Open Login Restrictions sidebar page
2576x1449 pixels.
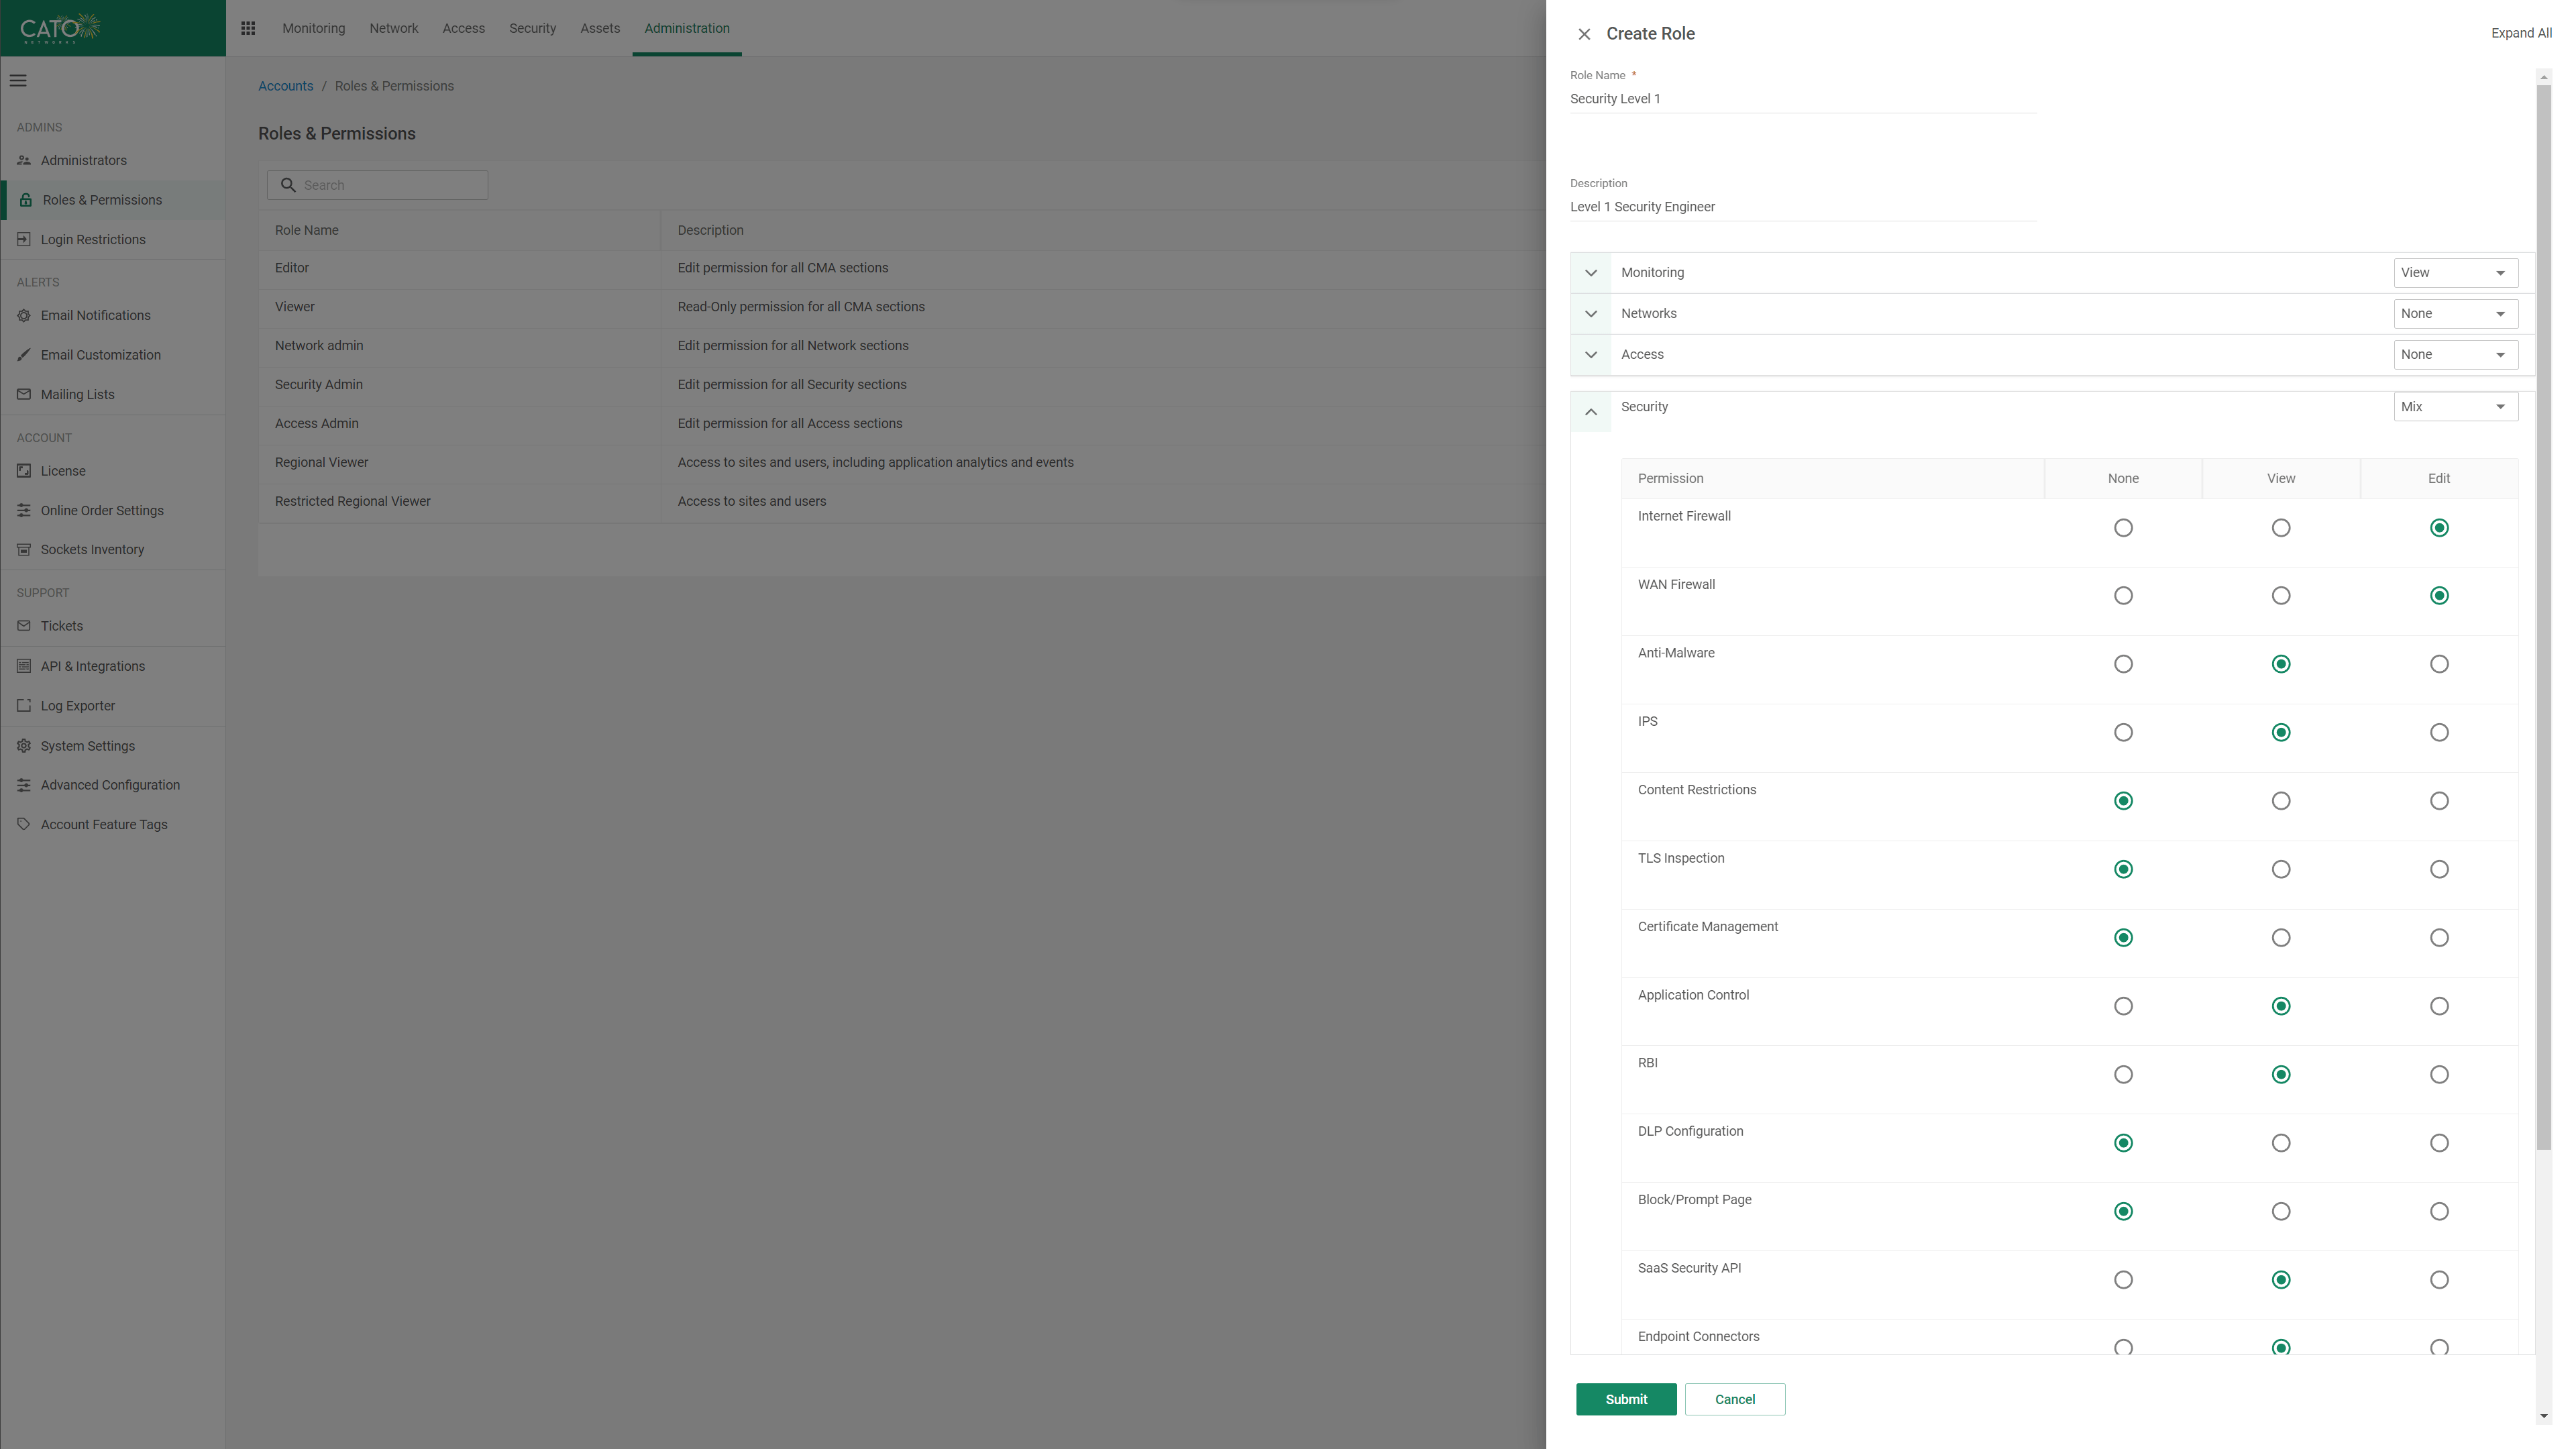[113, 239]
